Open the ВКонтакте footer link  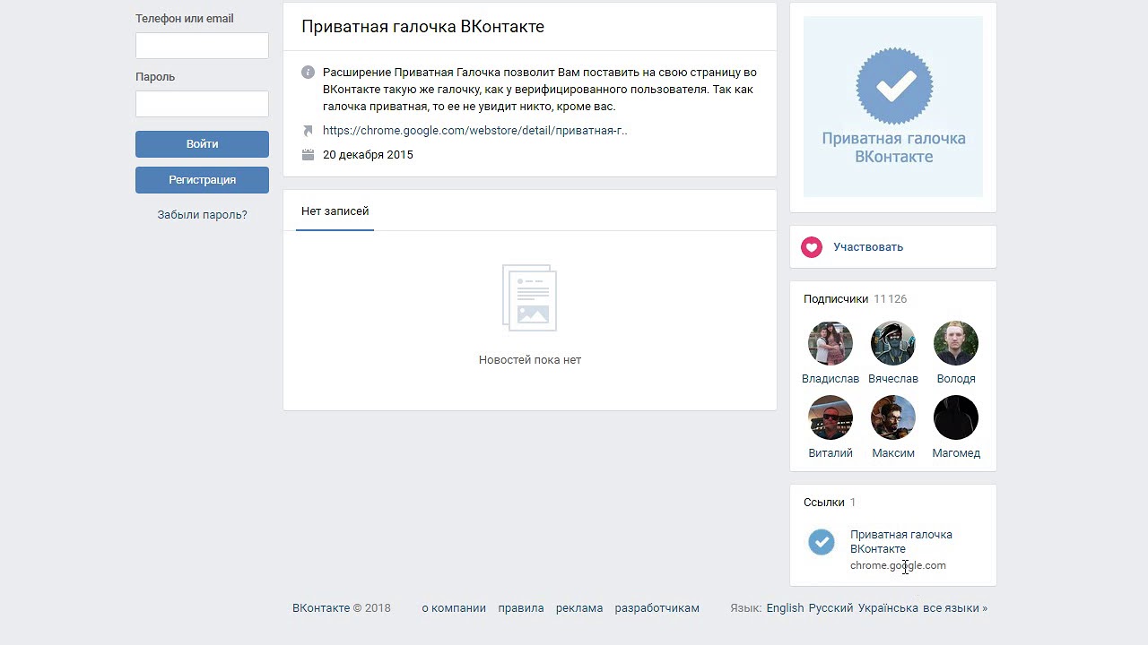pyautogui.click(x=321, y=608)
